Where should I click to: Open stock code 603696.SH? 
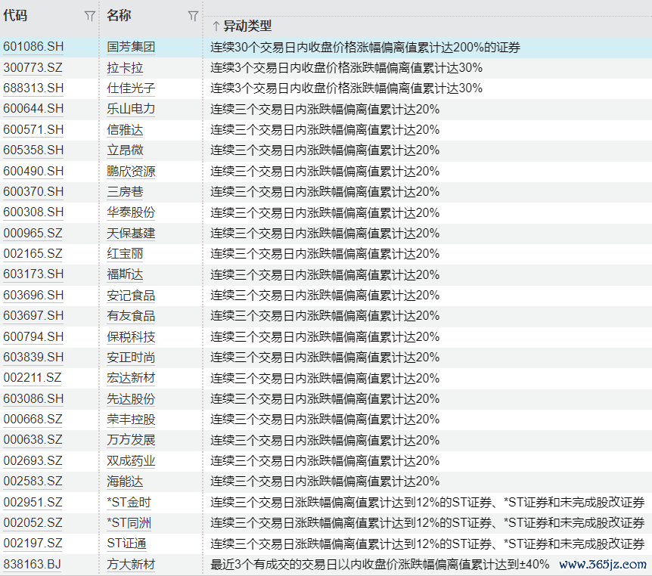click(x=33, y=295)
